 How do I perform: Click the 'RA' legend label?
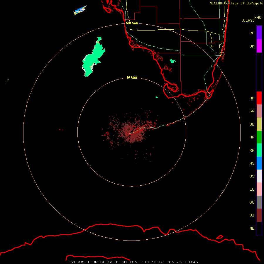click(252, 150)
